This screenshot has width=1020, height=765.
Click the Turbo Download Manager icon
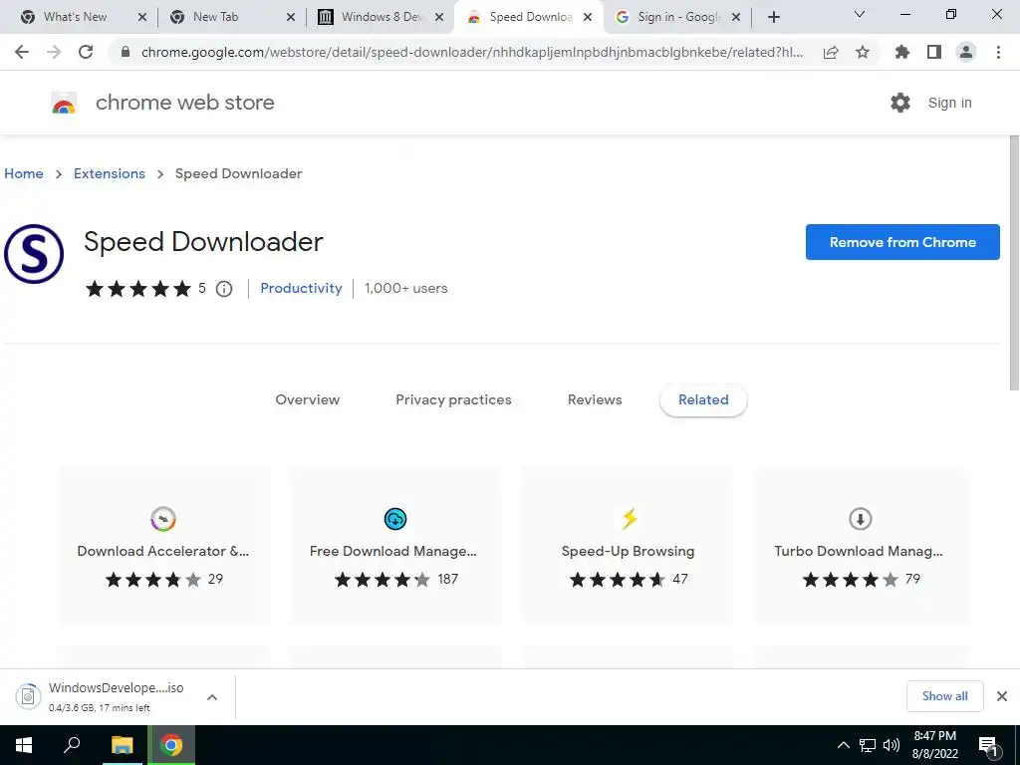pyautogui.click(x=860, y=519)
